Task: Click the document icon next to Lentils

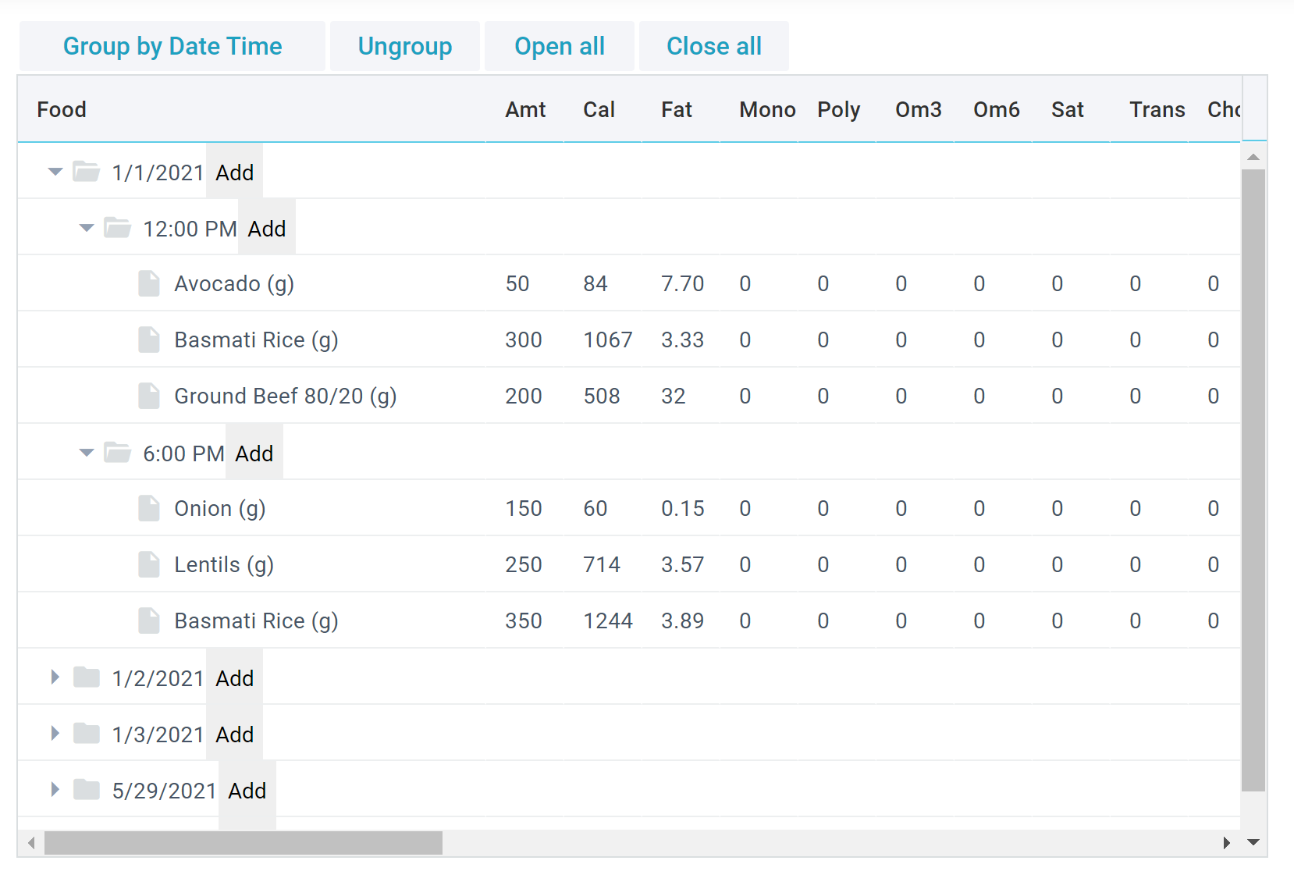Action: click(x=148, y=564)
